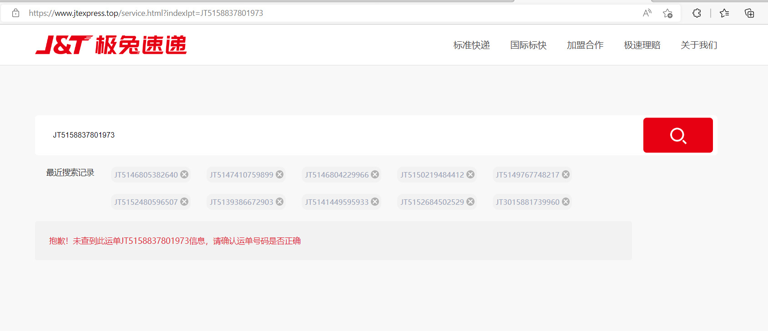Screen dimensions: 768x331
Task: Search again for JT5150219484412
Action: click(432, 175)
